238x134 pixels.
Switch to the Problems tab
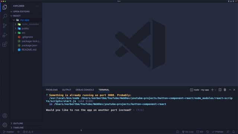pos(52,90)
